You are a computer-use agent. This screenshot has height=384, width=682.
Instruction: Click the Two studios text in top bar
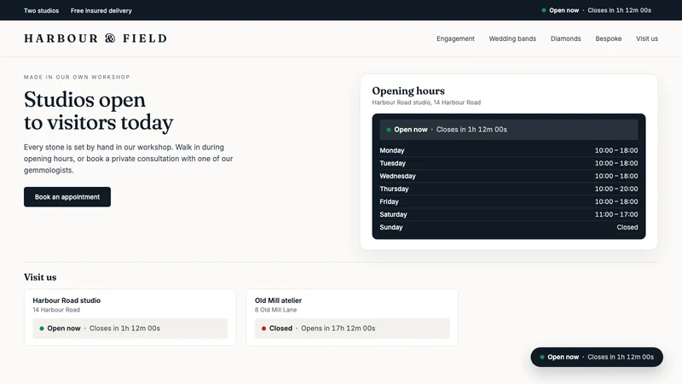[x=41, y=10]
